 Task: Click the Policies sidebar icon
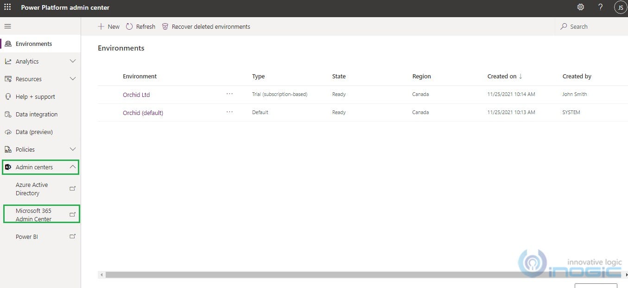click(x=8, y=149)
